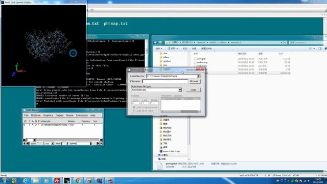Open Internet Explorer from the taskbar
The image size is (327, 184).
(x=25, y=180)
